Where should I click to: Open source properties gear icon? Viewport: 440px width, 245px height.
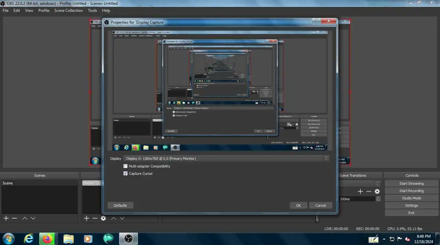click(x=103, y=218)
